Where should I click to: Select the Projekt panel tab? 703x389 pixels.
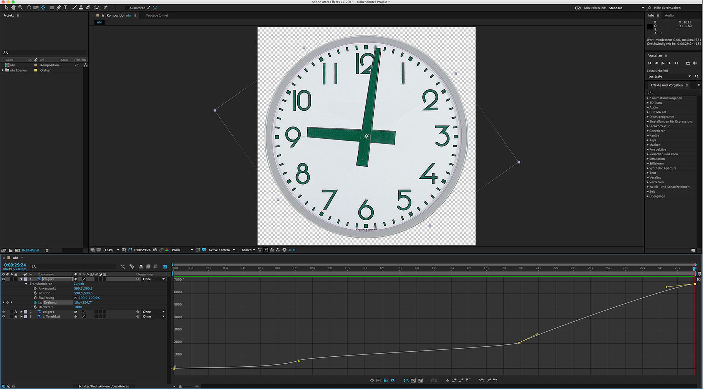click(x=8, y=15)
